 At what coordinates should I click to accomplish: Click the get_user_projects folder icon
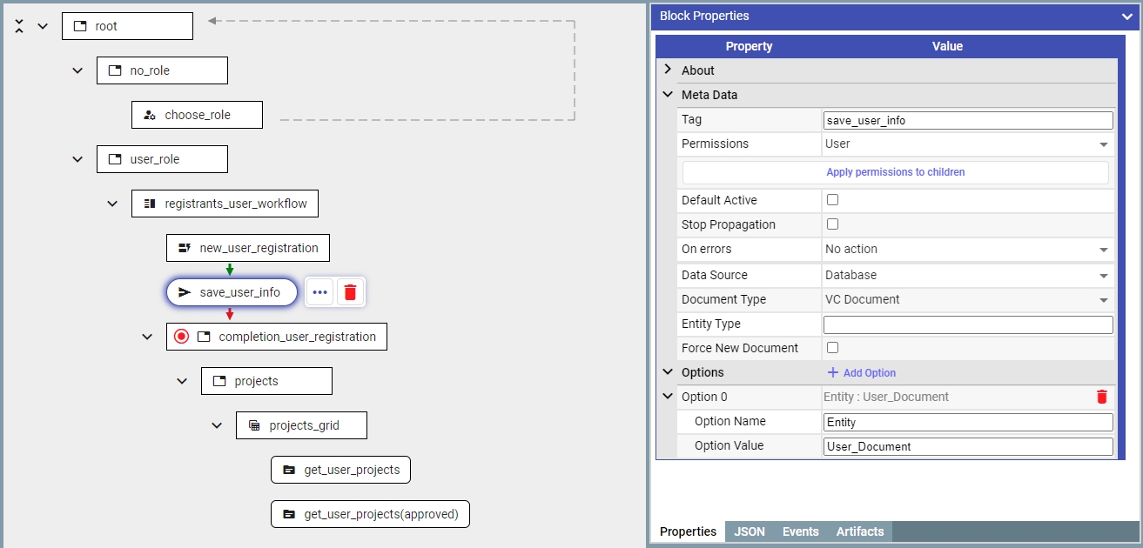(289, 471)
